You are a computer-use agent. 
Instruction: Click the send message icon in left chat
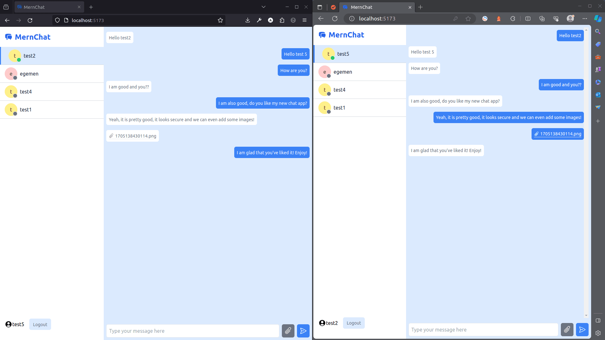point(303,331)
